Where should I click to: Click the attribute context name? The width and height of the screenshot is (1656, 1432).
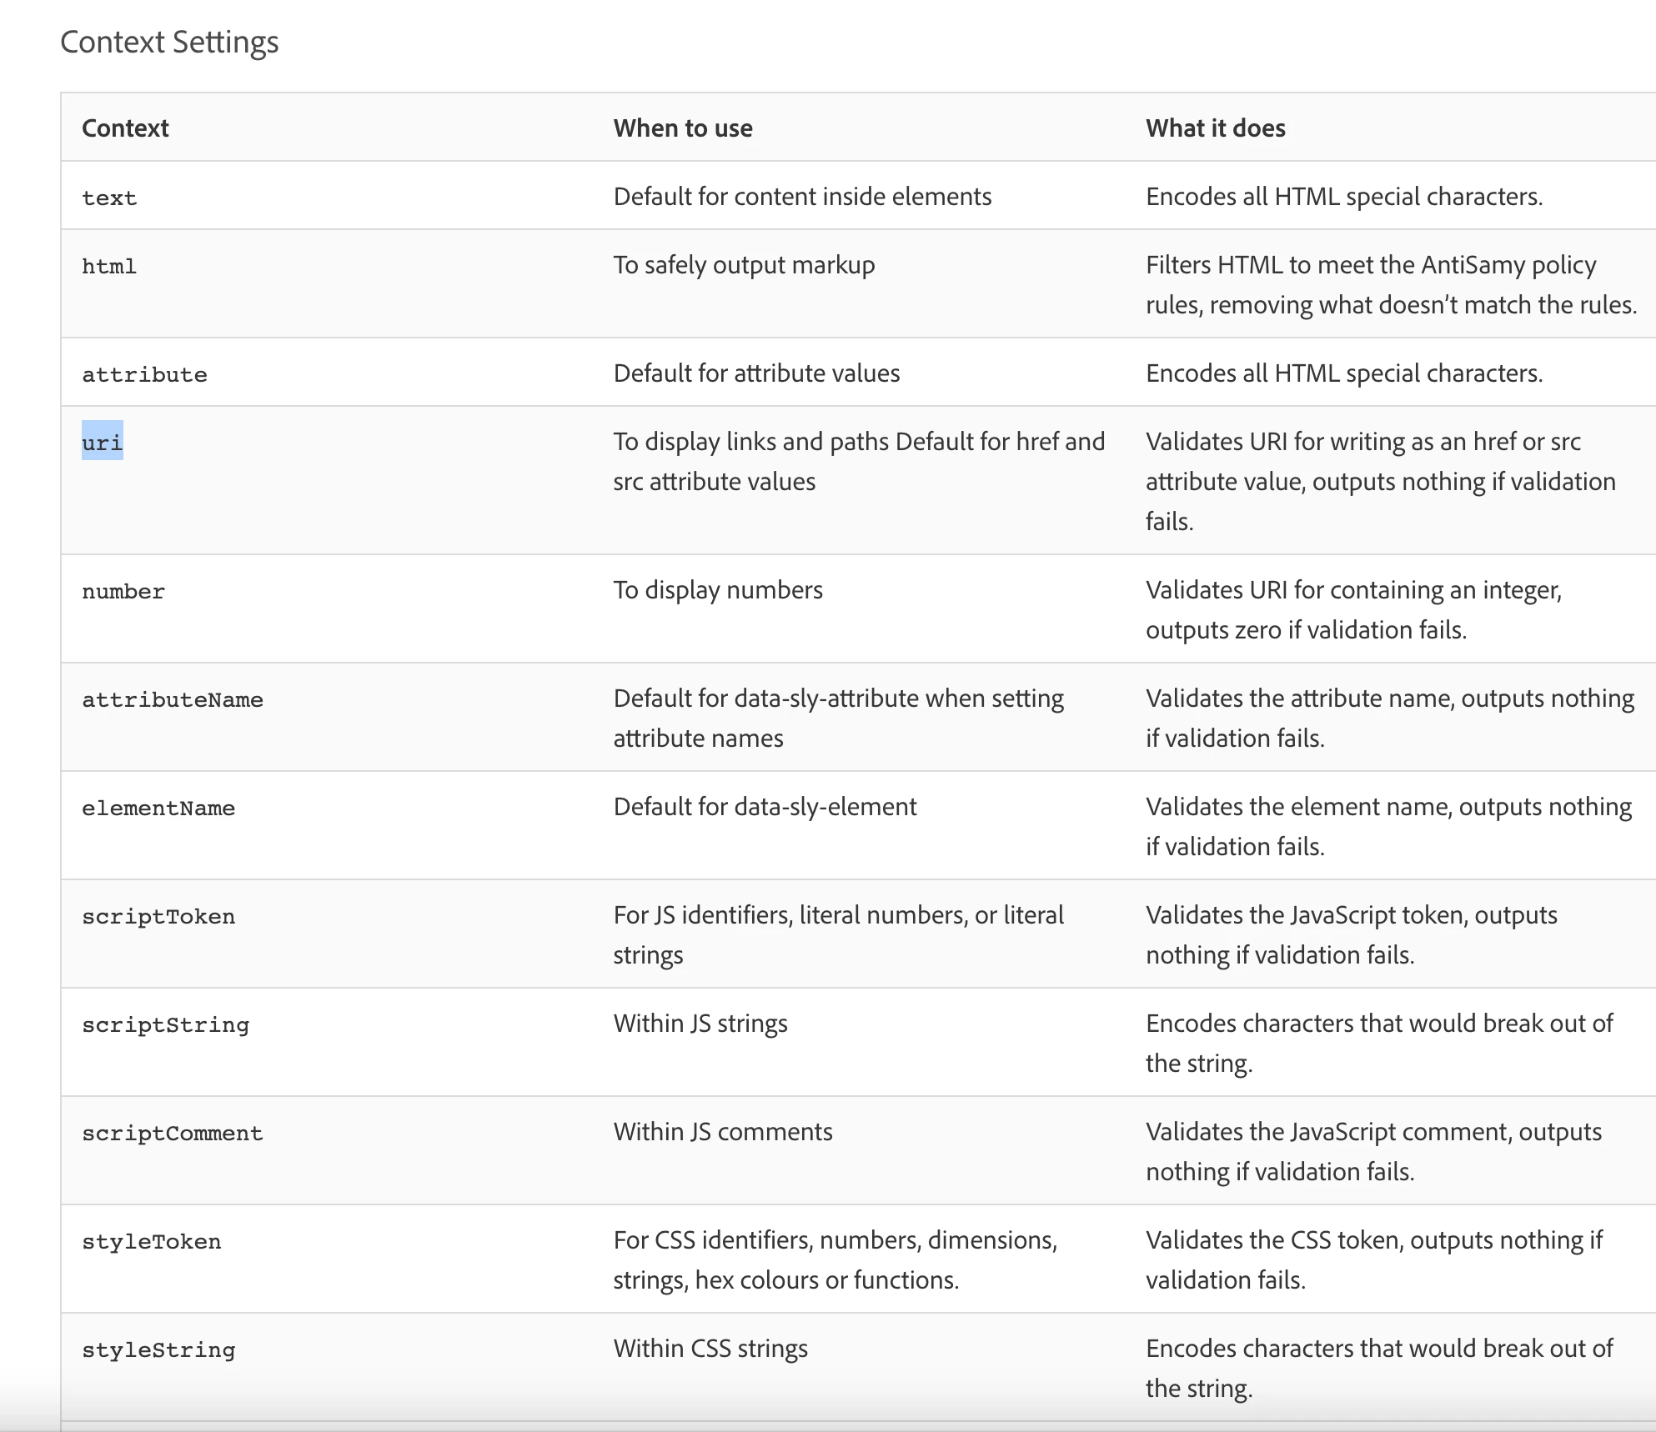point(144,375)
